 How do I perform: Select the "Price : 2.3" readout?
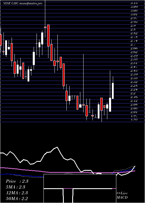(17, 181)
